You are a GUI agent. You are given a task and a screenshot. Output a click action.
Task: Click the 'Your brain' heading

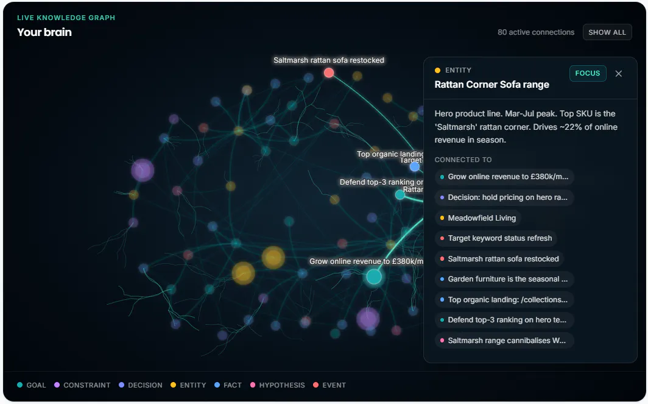44,32
